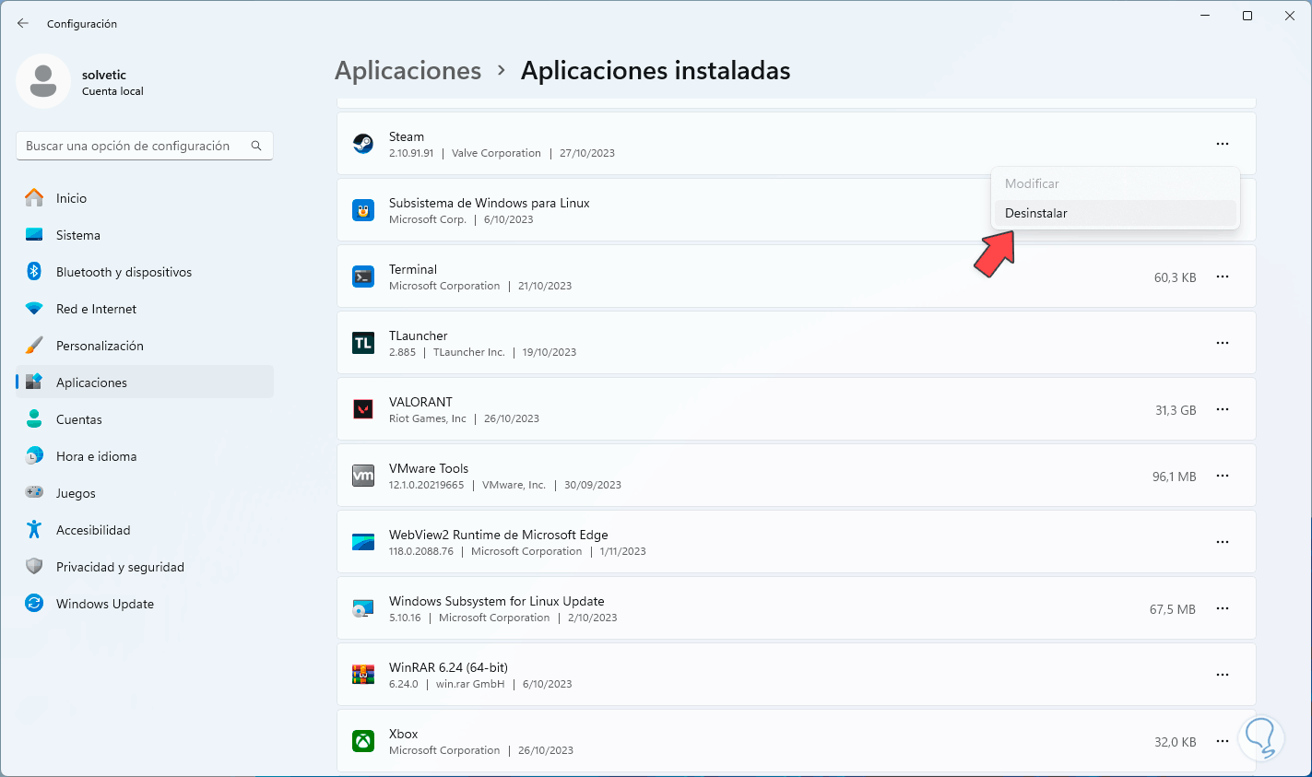Choose Desinstalar in the context menu
Screen dimensions: 1312x777
click(x=1116, y=213)
